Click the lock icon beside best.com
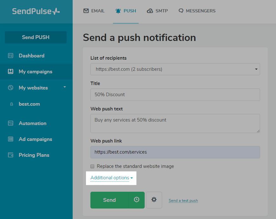Screen dimensions: 276x219 [x=11, y=104]
